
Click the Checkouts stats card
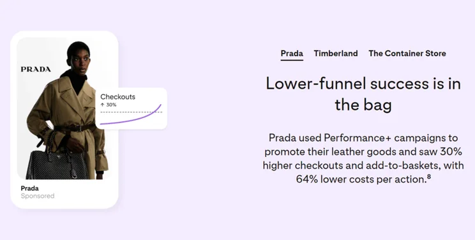131,109
